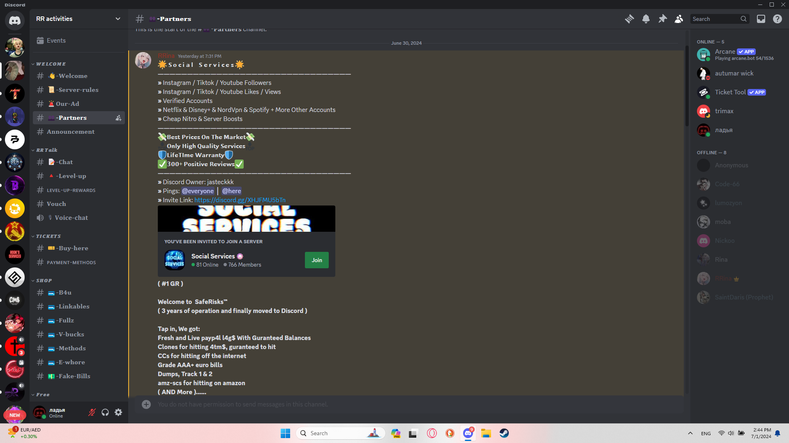The image size is (789, 443).
Task: Open the discord.gg invite link
Action: (240, 200)
